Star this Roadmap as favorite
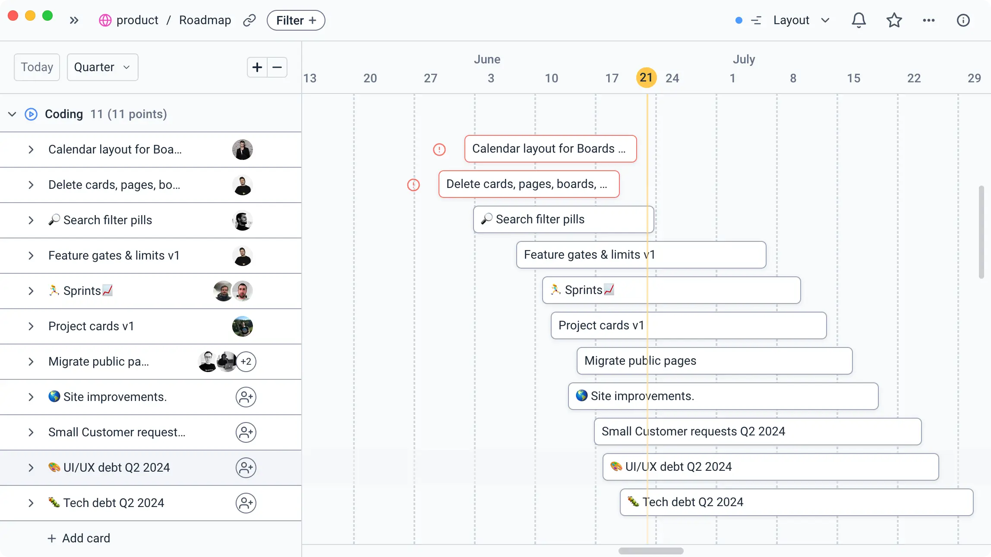 [x=894, y=20]
